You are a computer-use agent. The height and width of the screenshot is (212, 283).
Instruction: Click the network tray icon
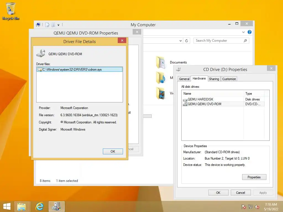[250, 207]
